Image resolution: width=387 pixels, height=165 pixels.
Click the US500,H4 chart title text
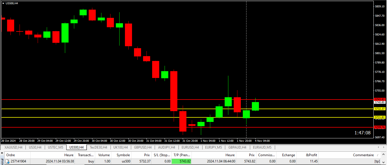[x=12, y=3]
